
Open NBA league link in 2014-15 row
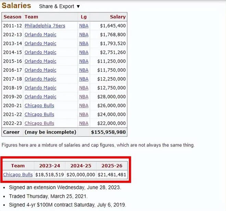(84, 52)
